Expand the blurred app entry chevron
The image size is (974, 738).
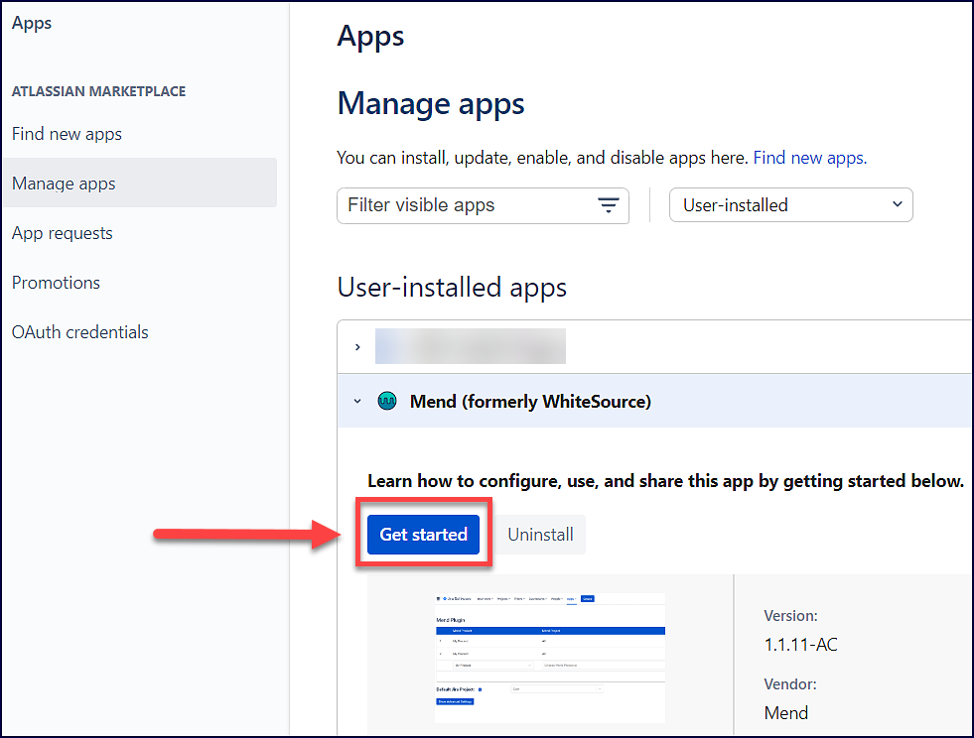coord(357,347)
